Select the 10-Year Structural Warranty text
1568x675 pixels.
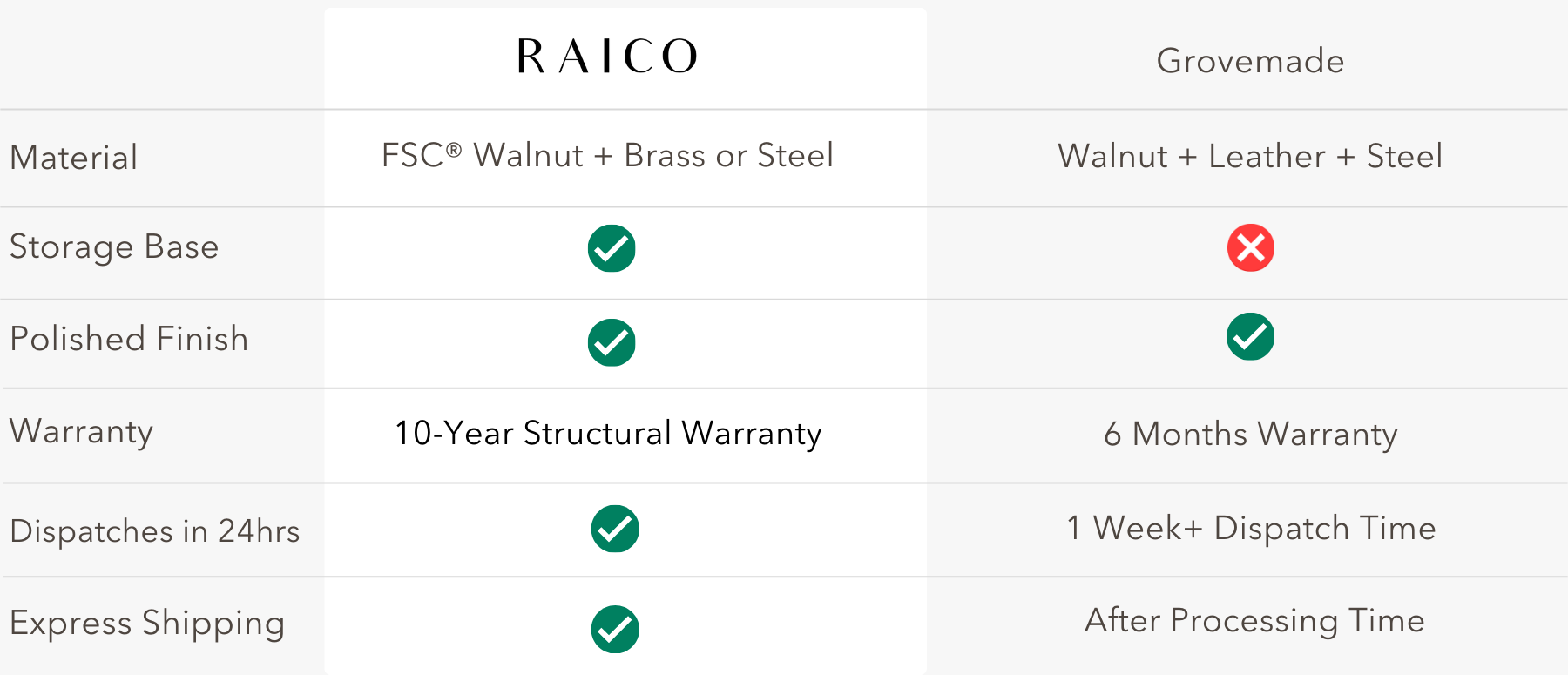[x=608, y=434]
